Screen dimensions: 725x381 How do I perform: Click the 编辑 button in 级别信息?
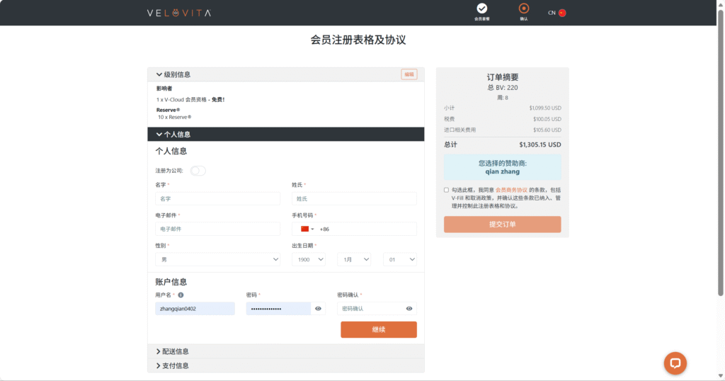(409, 74)
